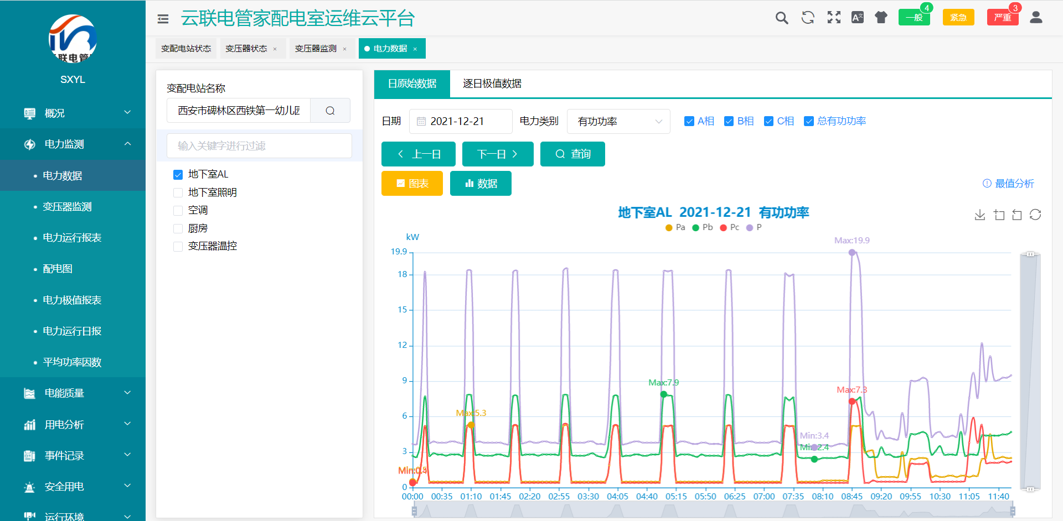The image size is (1063, 521).
Task: Enable the 空调 filter checkbox
Action: [178, 210]
